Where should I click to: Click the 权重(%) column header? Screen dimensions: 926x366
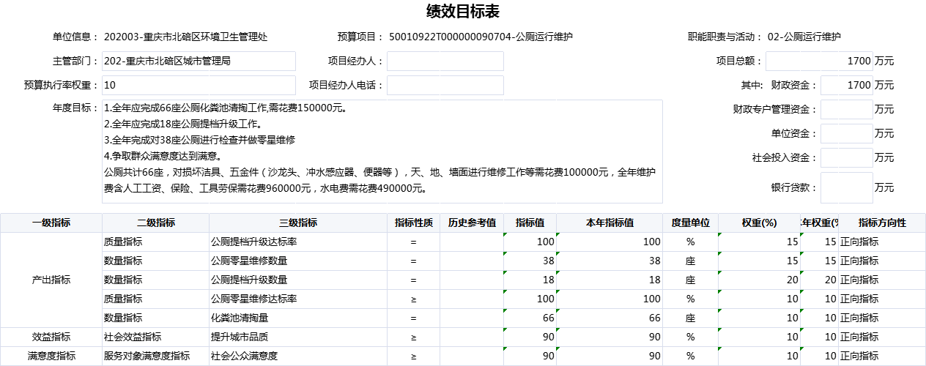pos(759,223)
